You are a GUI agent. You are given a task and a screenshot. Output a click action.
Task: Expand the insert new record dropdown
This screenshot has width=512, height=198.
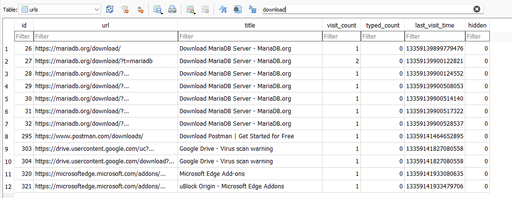[x=194, y=13]
